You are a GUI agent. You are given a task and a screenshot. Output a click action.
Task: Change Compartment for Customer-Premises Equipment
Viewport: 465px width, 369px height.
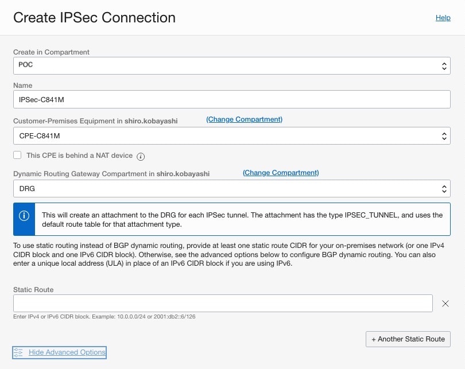[x=244, y=119]
